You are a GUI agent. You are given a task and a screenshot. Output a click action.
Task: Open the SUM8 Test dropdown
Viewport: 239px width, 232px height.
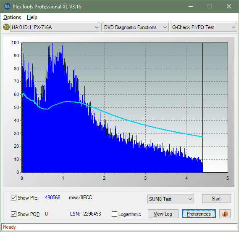point(171,199)
